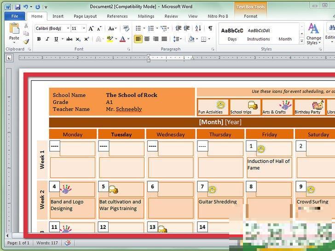The height and width of the screenshot is (251, 335).
Task: Toggle the Show/Hide paragraph marks button
Action: point(210,29)
